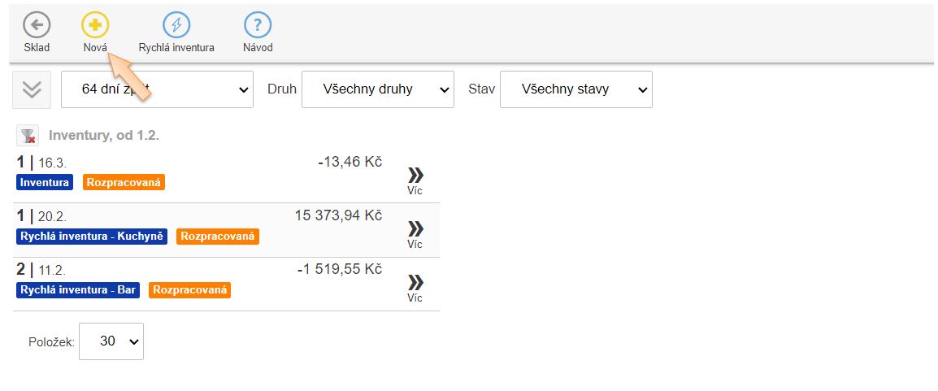Open the Návod help icon

[x=258, y=25]
